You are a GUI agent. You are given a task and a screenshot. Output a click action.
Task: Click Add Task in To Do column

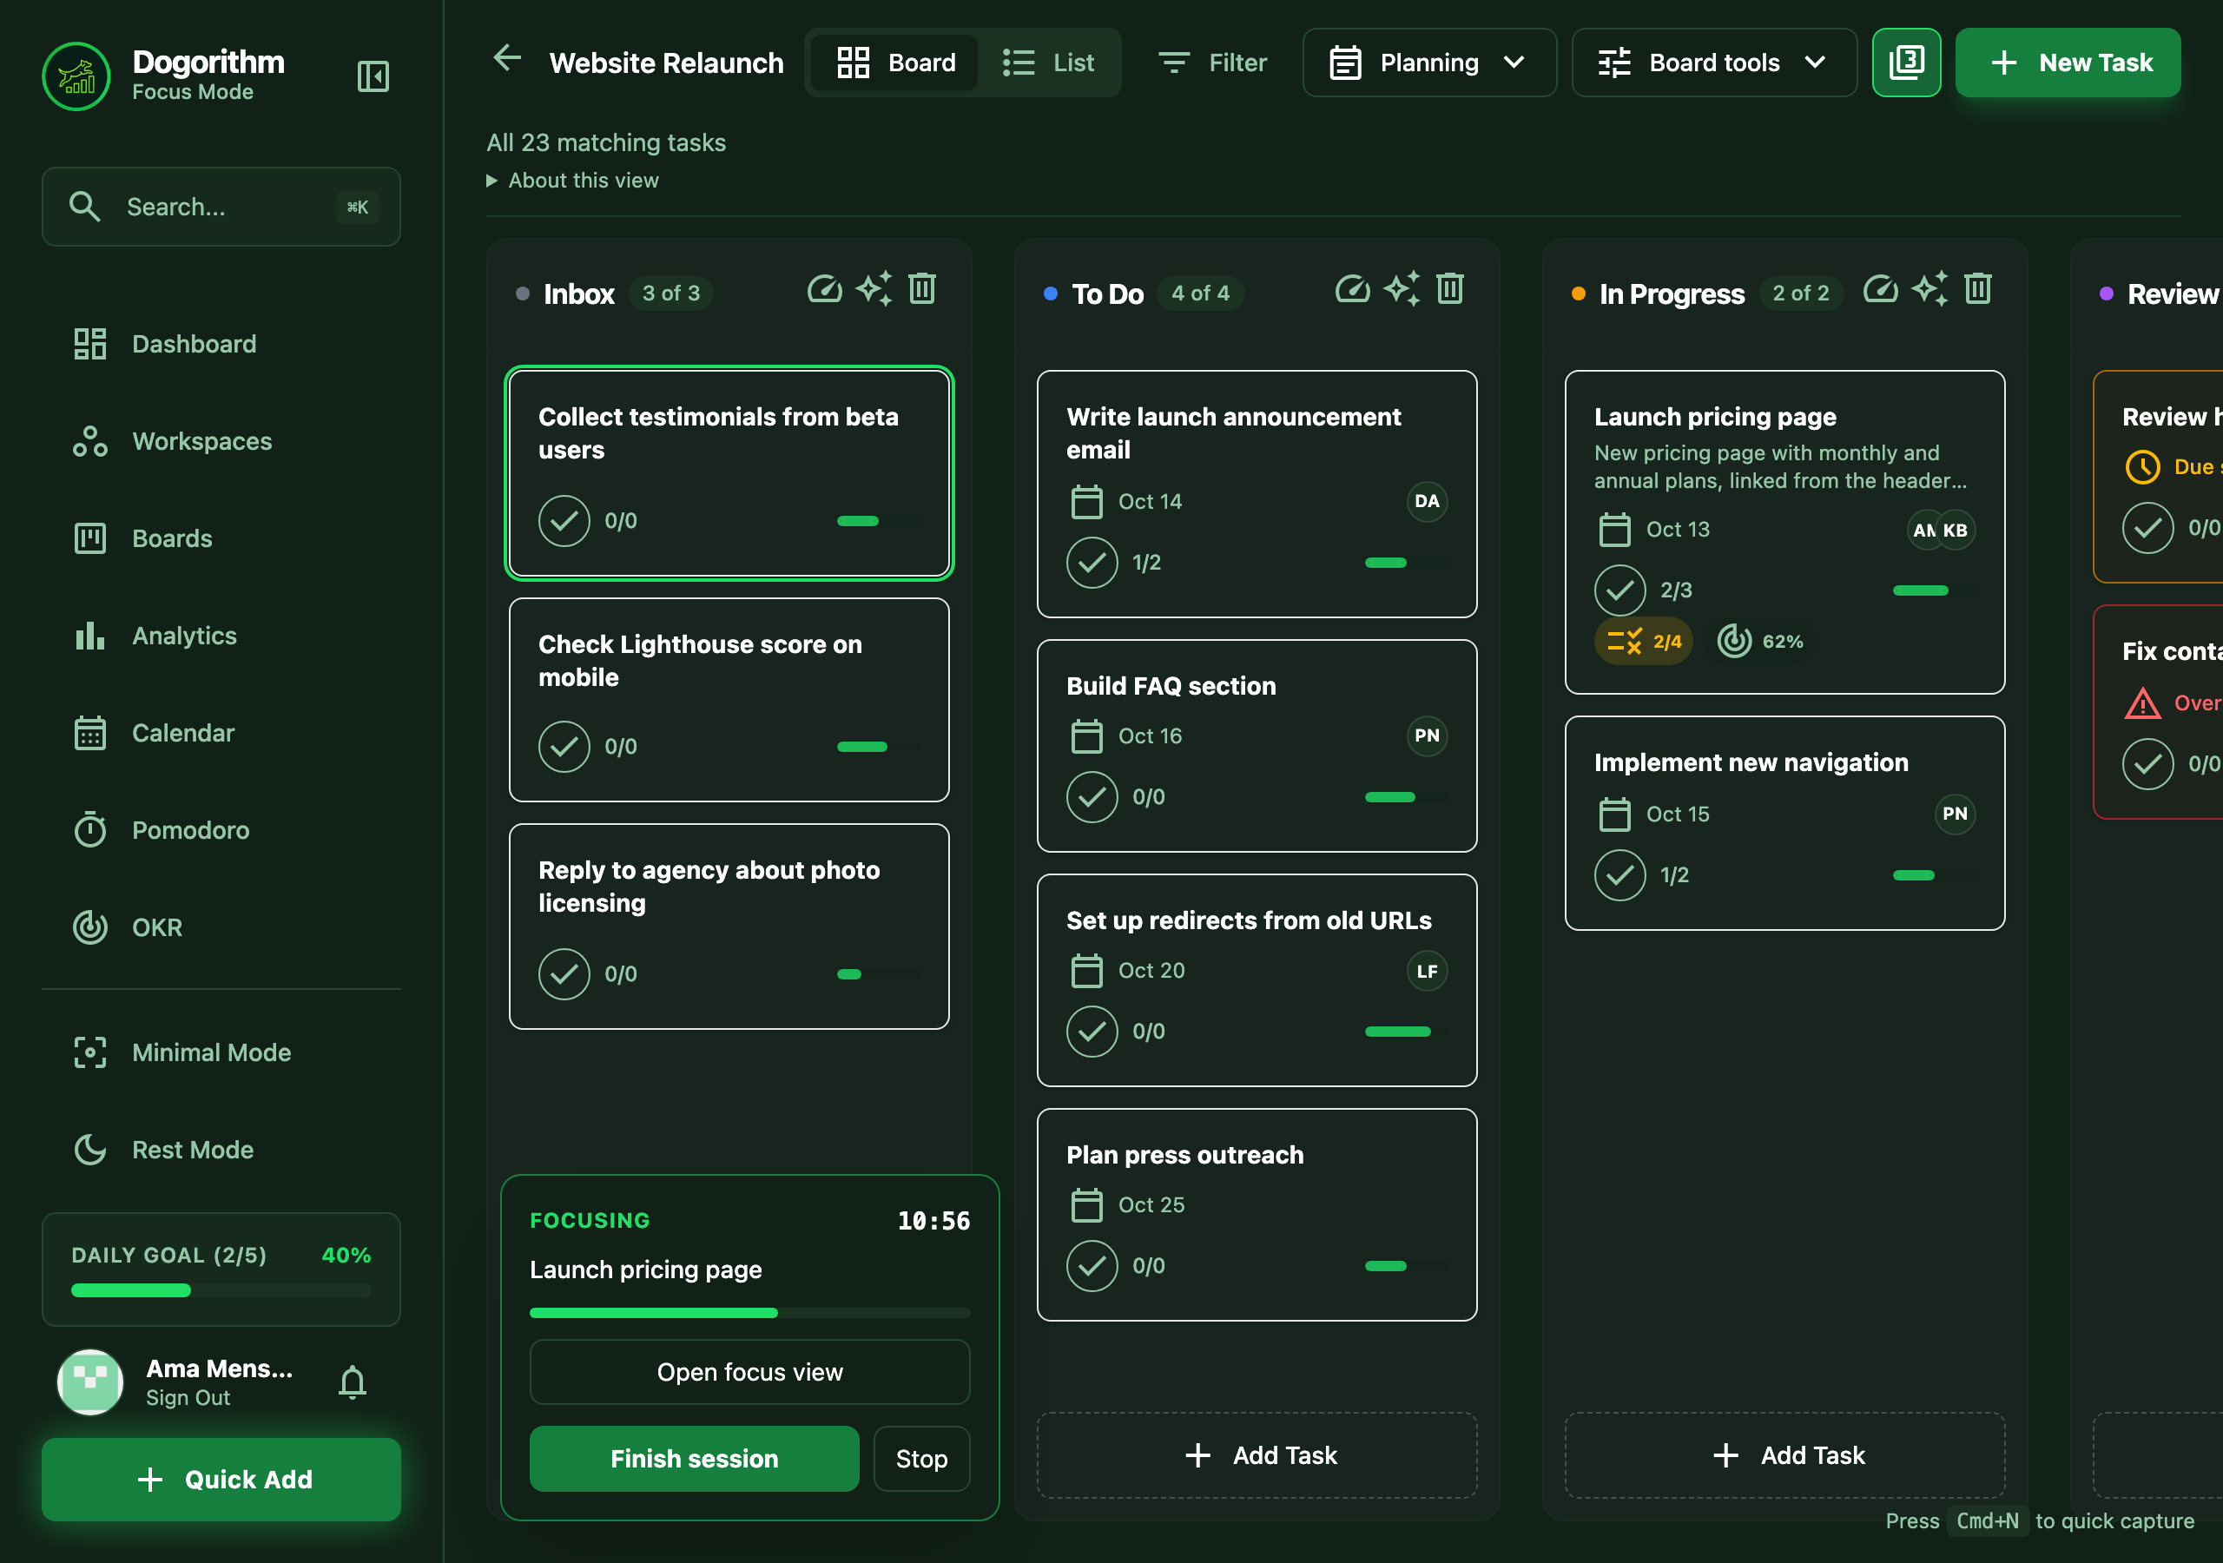tap(1257, 1455)
